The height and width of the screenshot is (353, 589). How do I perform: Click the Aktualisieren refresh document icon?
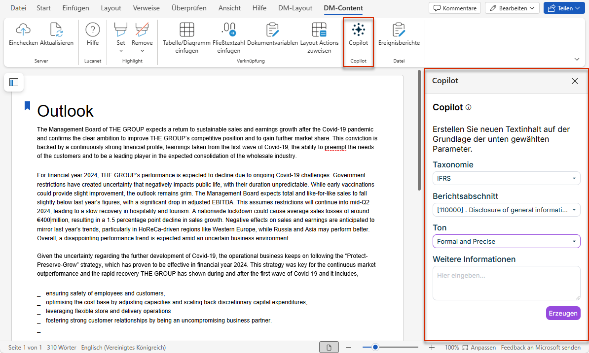click(56, 29)
